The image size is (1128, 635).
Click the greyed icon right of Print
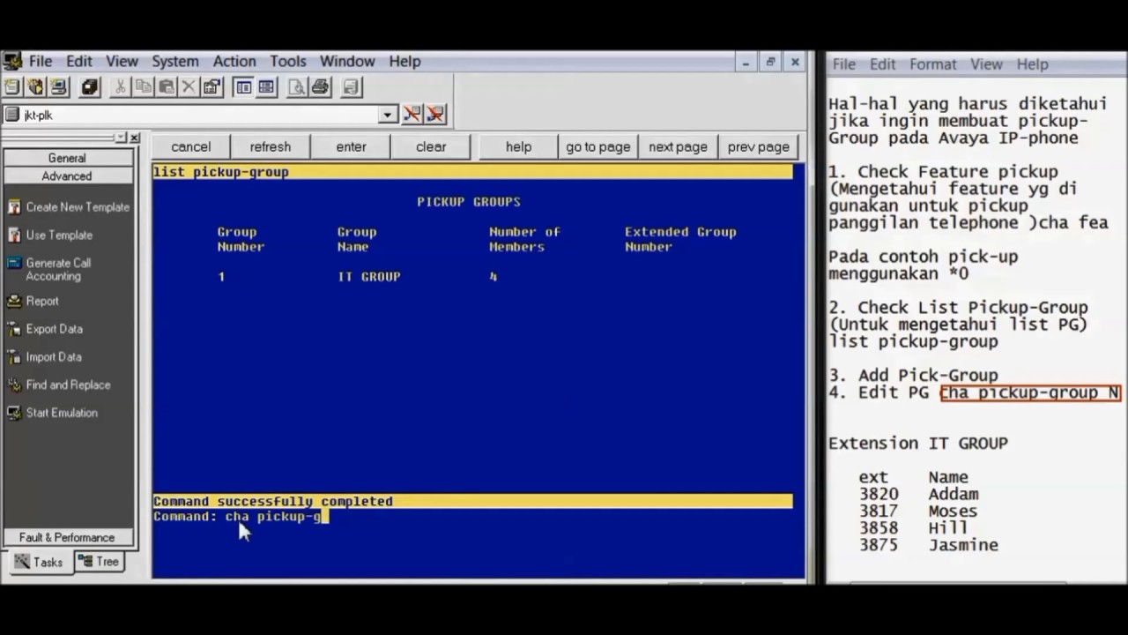pyautogui.click(x=351, y=86)
